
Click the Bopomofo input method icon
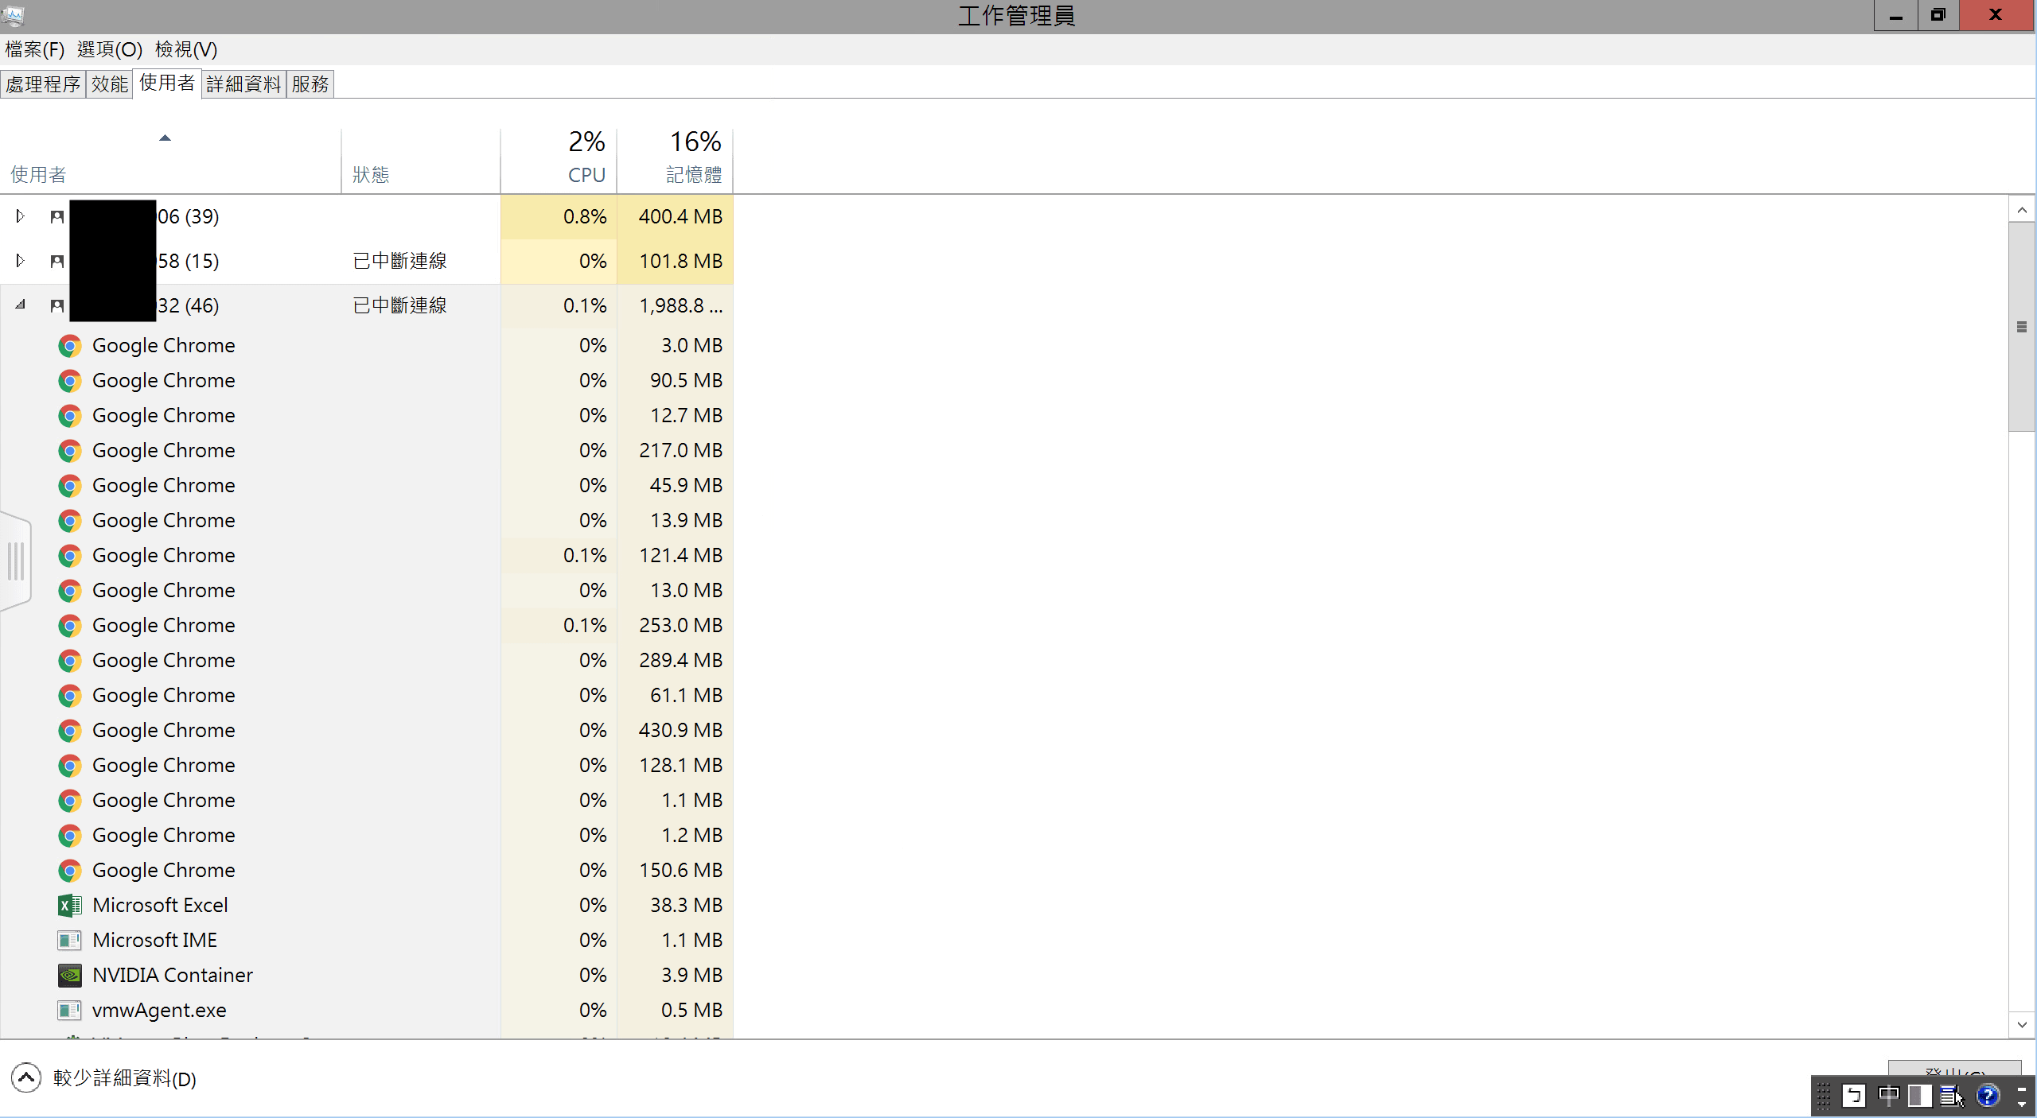tap(1853, 1096)
